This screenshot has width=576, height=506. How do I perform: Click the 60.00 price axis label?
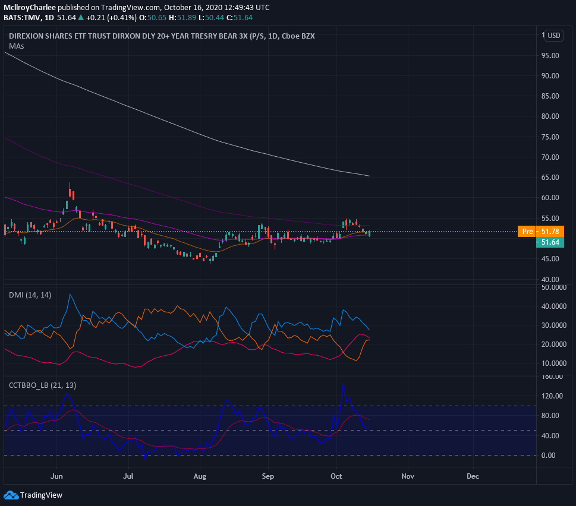[550, 197]
